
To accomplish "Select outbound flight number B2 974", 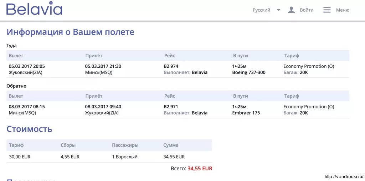I will [171, 66].
